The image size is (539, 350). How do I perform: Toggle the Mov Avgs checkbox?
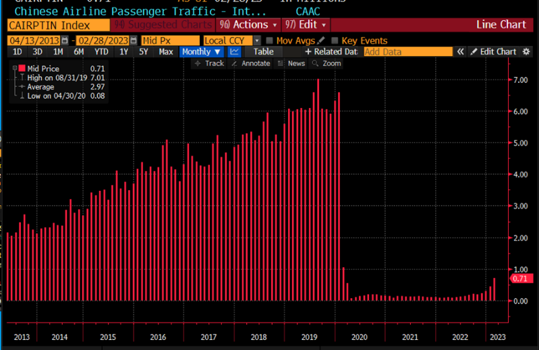coord(270,40)
